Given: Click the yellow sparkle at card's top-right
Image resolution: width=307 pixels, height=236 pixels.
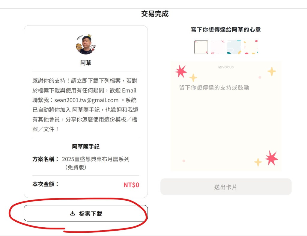Looking at the screenshot, I should pos(272,71).
